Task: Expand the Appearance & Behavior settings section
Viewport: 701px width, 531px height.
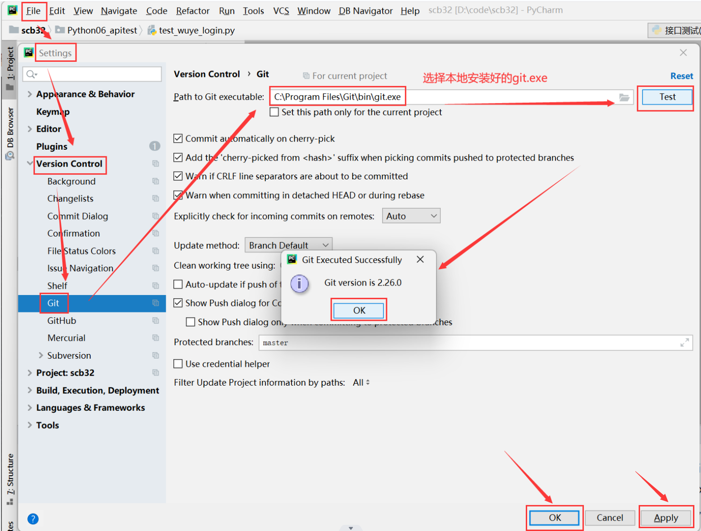Action: [30, 94]
